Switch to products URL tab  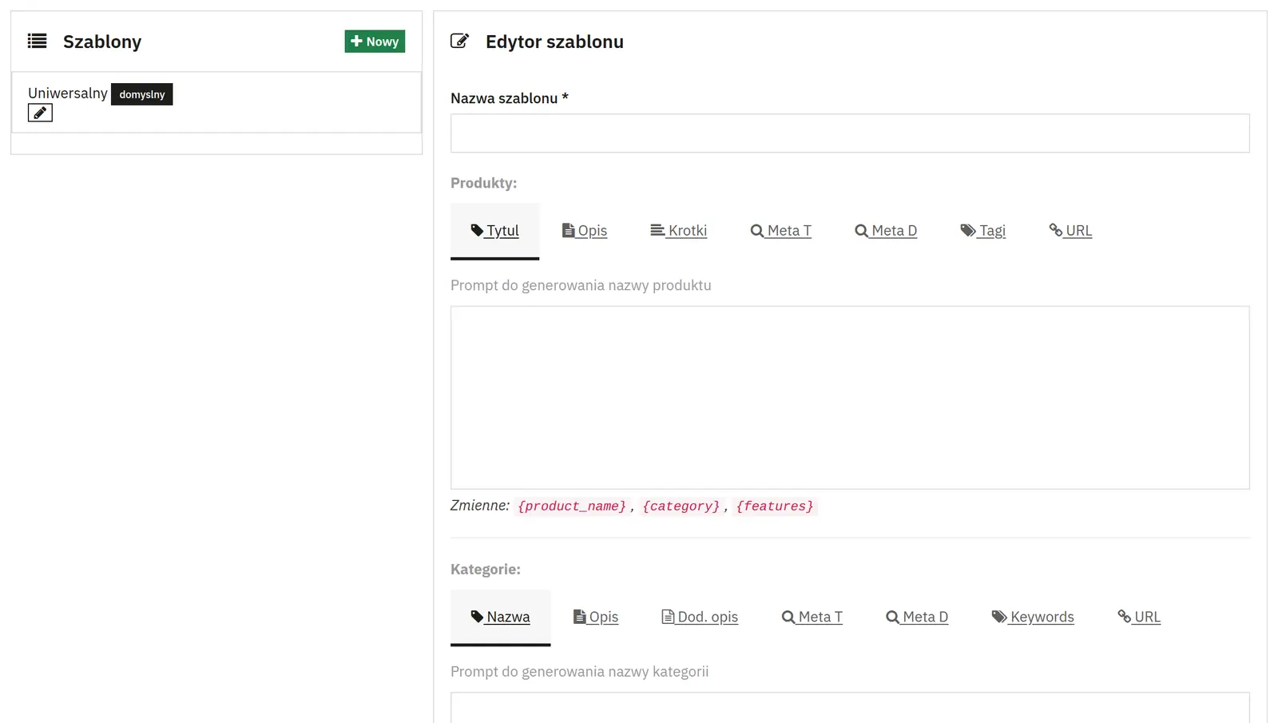point(1070,231)
